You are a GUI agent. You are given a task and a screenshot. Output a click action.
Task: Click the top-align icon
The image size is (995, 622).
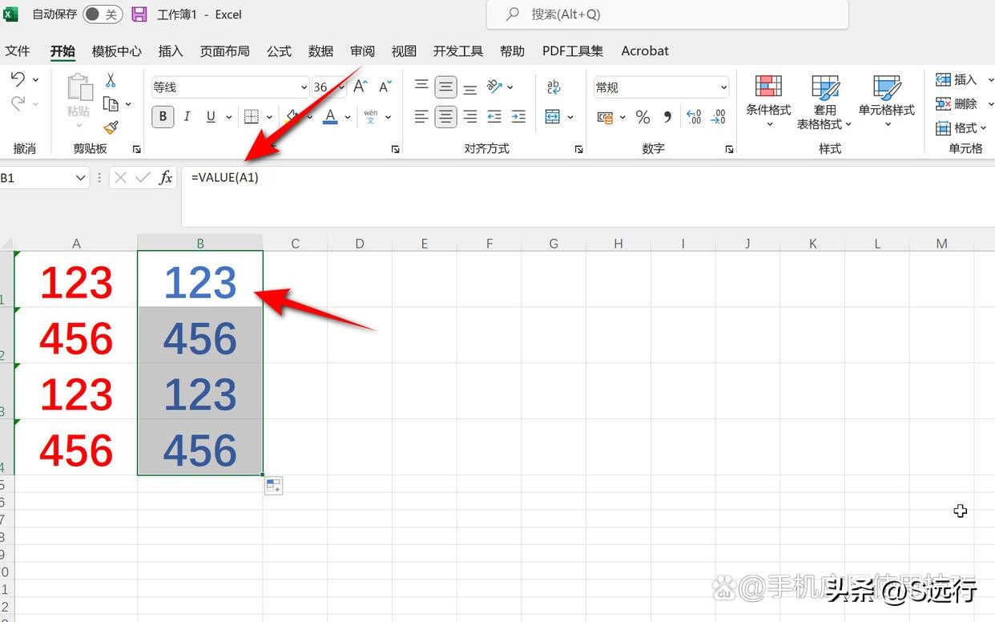(421, 87)
